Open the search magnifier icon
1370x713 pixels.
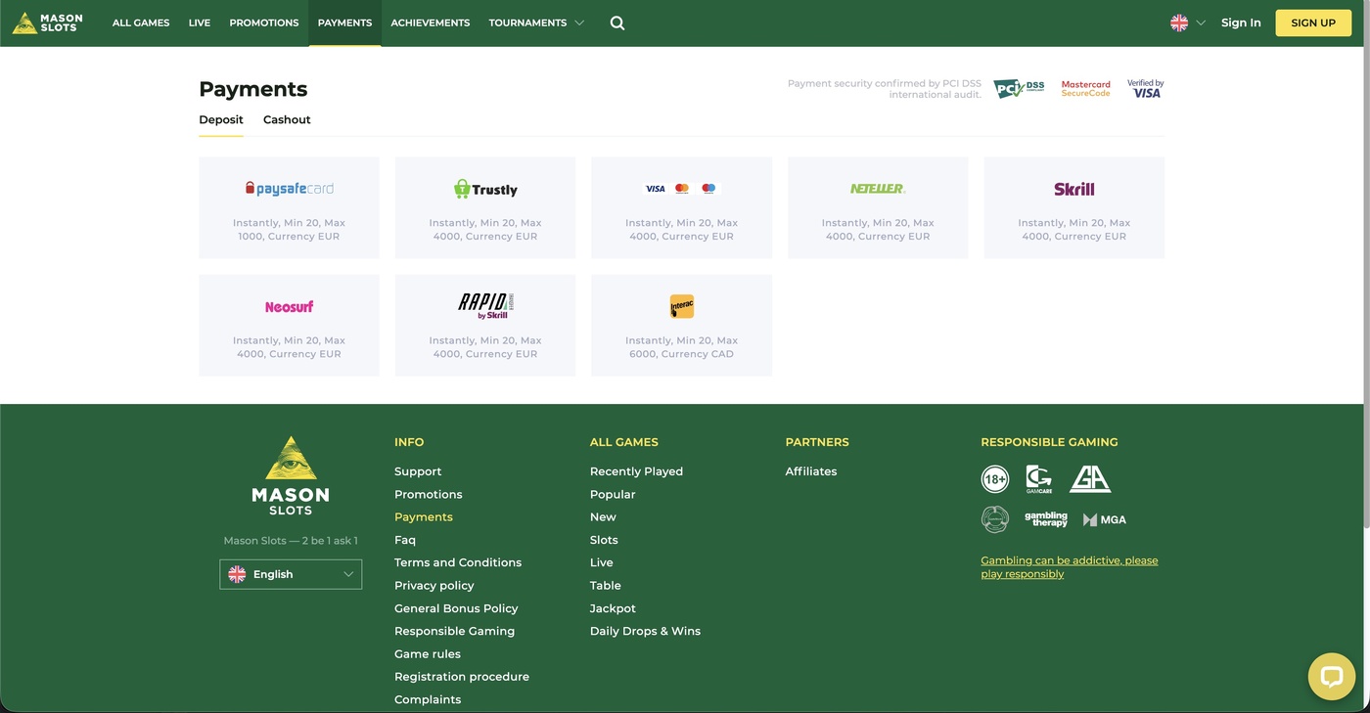(x=617, y=22)
